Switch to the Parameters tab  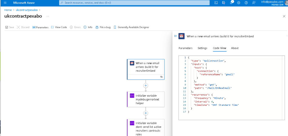185,48
